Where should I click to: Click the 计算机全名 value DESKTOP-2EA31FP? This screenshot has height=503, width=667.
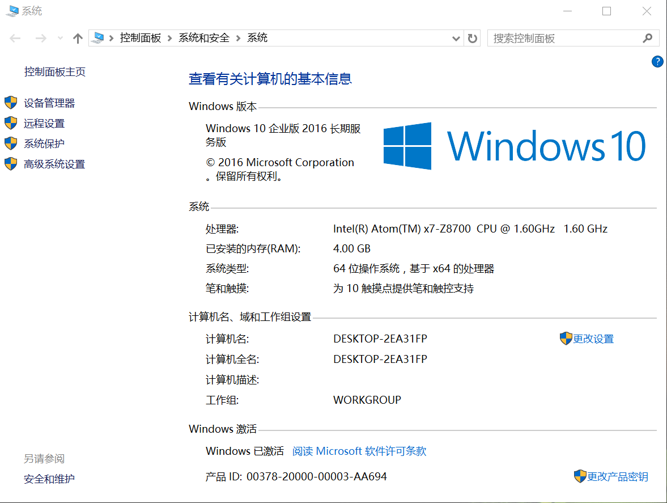pyautogui.click(x=380, y=359)
